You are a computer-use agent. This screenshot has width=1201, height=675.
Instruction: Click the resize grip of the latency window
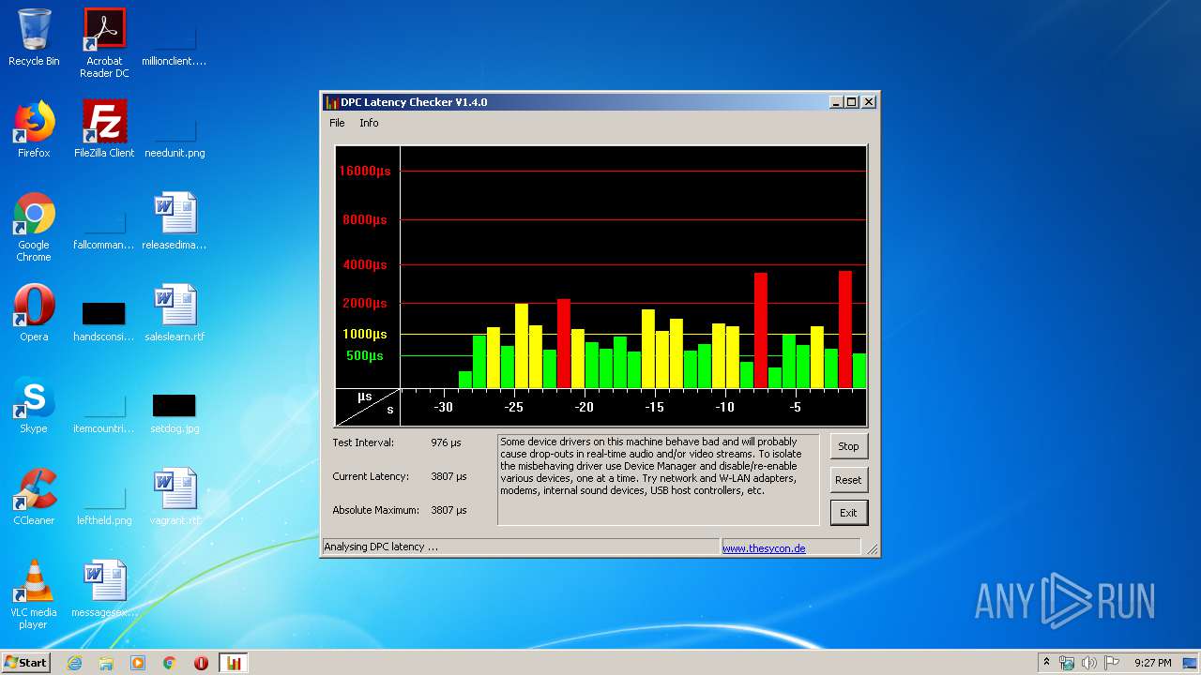(872, 549)
